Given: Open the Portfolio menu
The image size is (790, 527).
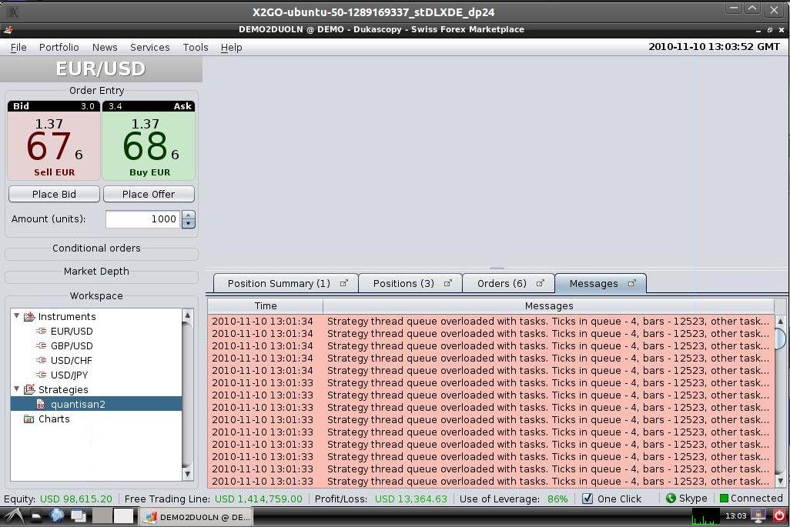Looking at the screenshot, I should 59,47.
